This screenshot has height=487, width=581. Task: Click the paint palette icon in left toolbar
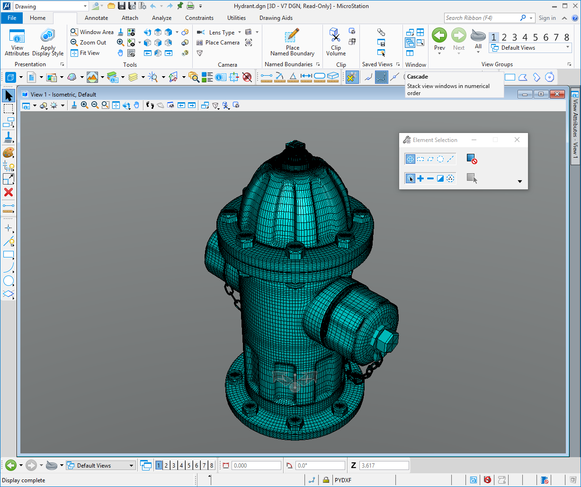[9, 152]
